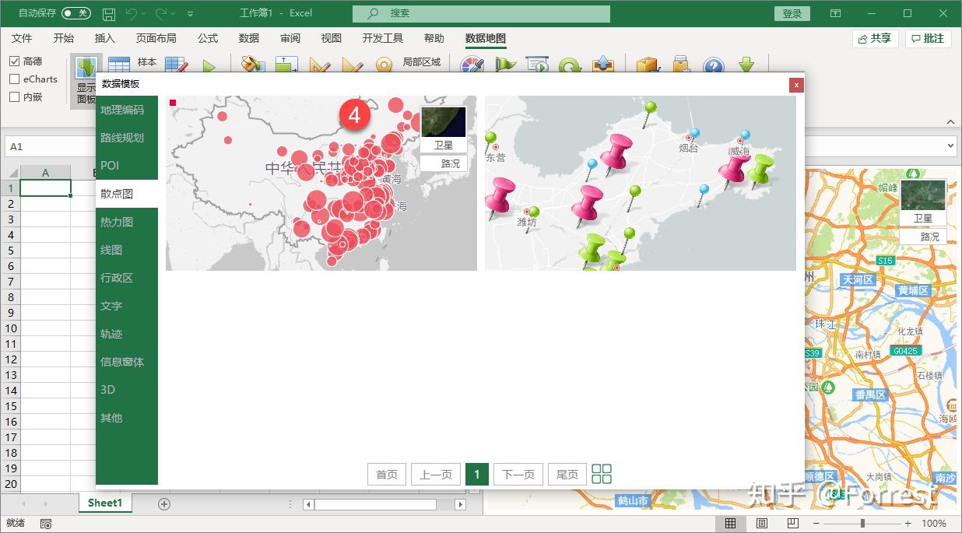Expand the Name Box dropdown arrow
Image resolution: width=962 pixels, height=533 pixels.
[85, 146]
